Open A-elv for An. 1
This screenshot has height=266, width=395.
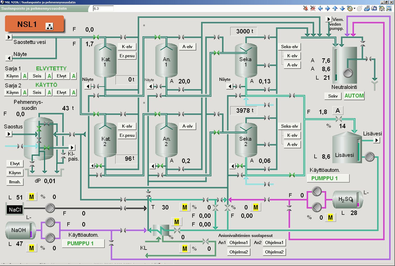coord(188,47)
